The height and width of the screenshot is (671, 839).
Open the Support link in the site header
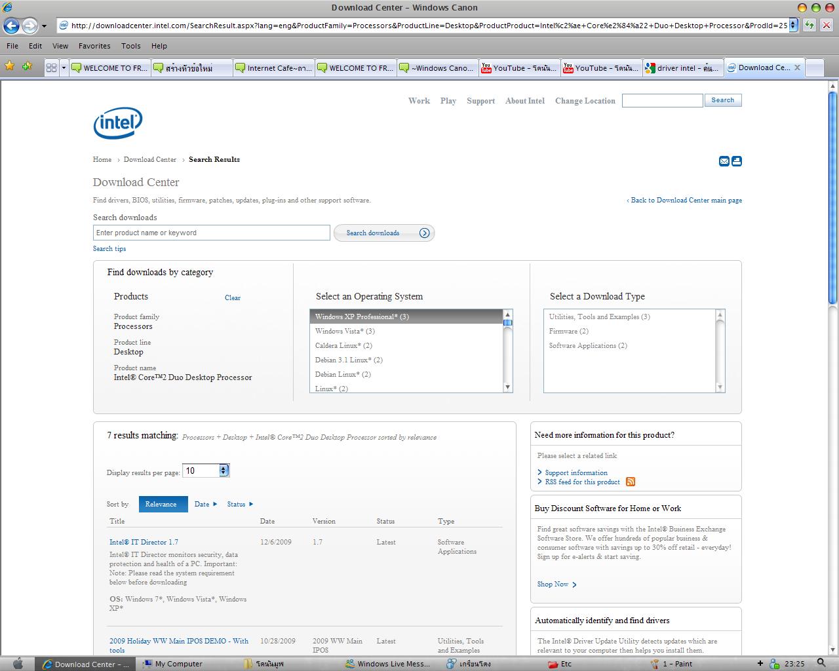[x=480, y=101]
